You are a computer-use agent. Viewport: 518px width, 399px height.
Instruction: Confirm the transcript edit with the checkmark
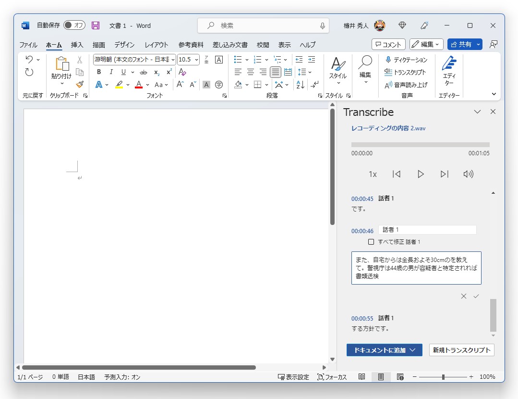pyautogui.click(x=476, y=296)
